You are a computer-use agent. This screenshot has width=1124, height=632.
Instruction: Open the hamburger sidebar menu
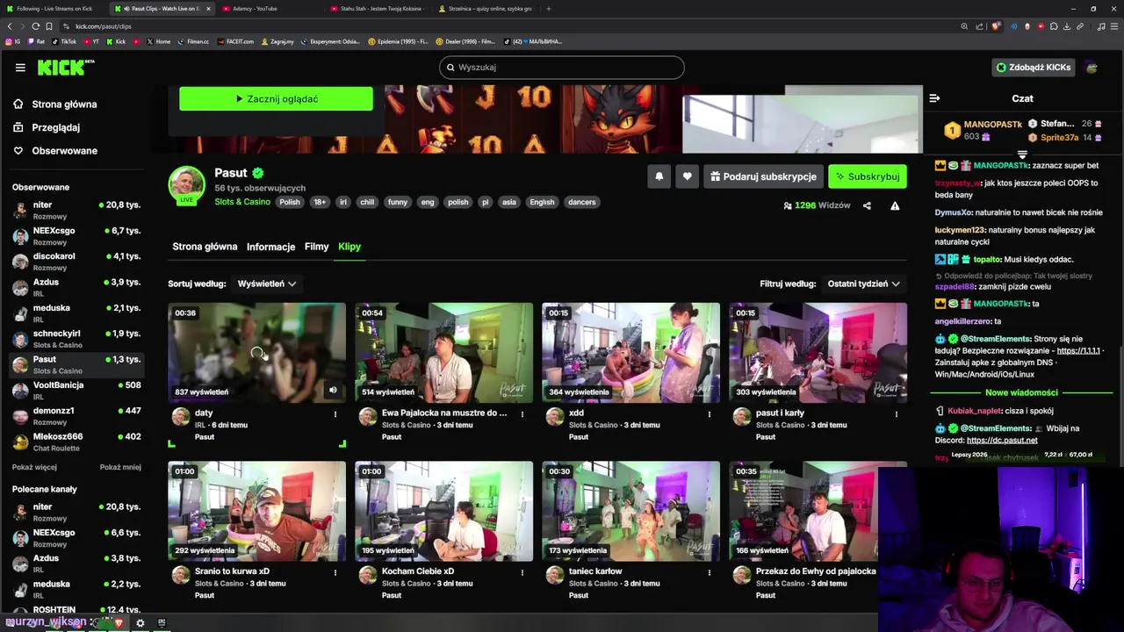pyautogui.click(x=20, y=68)
